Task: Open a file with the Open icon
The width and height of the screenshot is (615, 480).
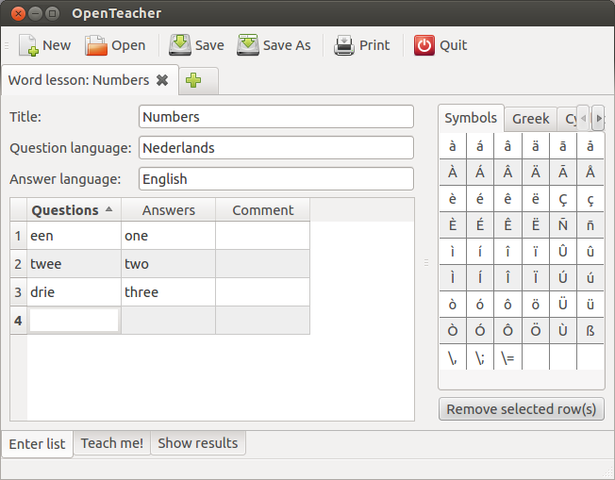Action: 95,45
